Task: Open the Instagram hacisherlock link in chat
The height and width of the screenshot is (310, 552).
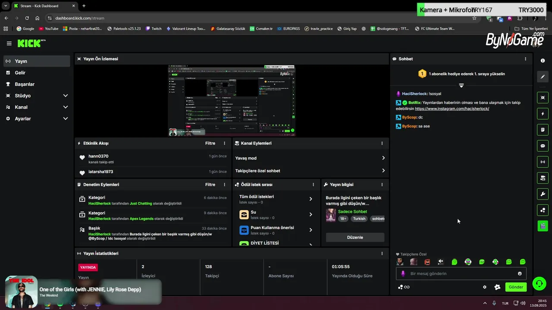Action: 452,109
